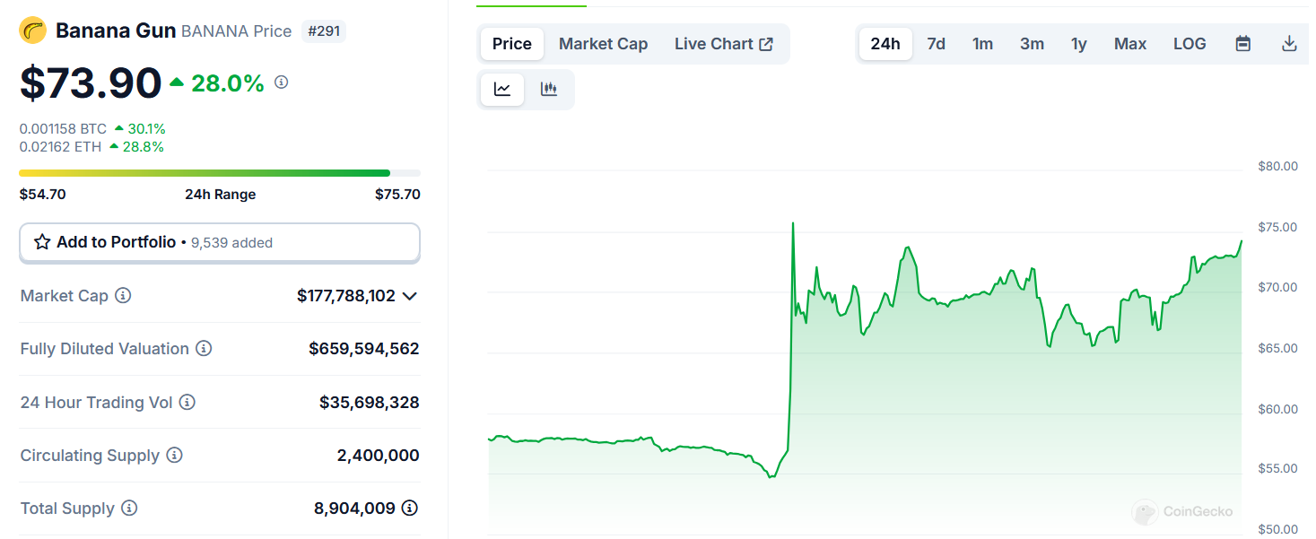Switch to line chart view

click(x=502, y=89)
